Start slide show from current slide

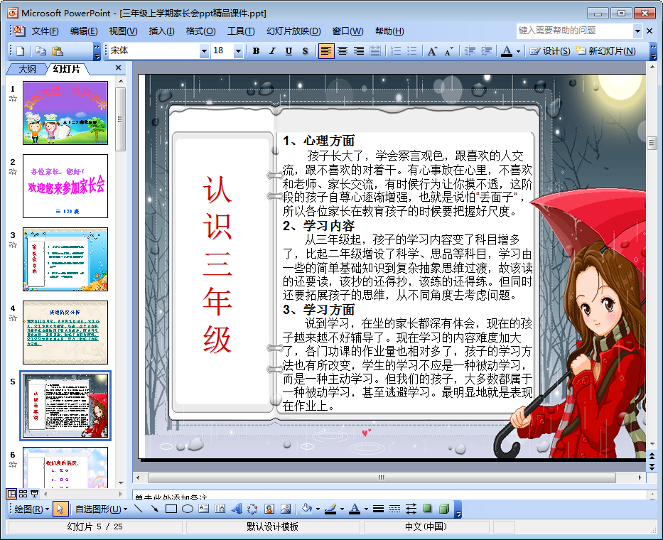tap(35, 494)
